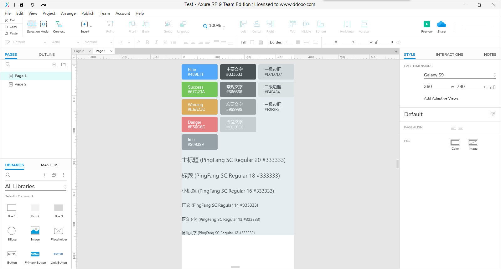
Task: Send selection to Back
Action: tap(146, 27)
